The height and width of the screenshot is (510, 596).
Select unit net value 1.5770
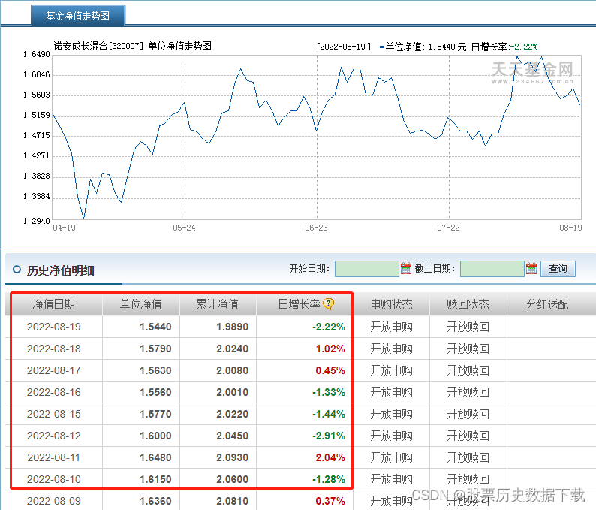coord(155,414)
